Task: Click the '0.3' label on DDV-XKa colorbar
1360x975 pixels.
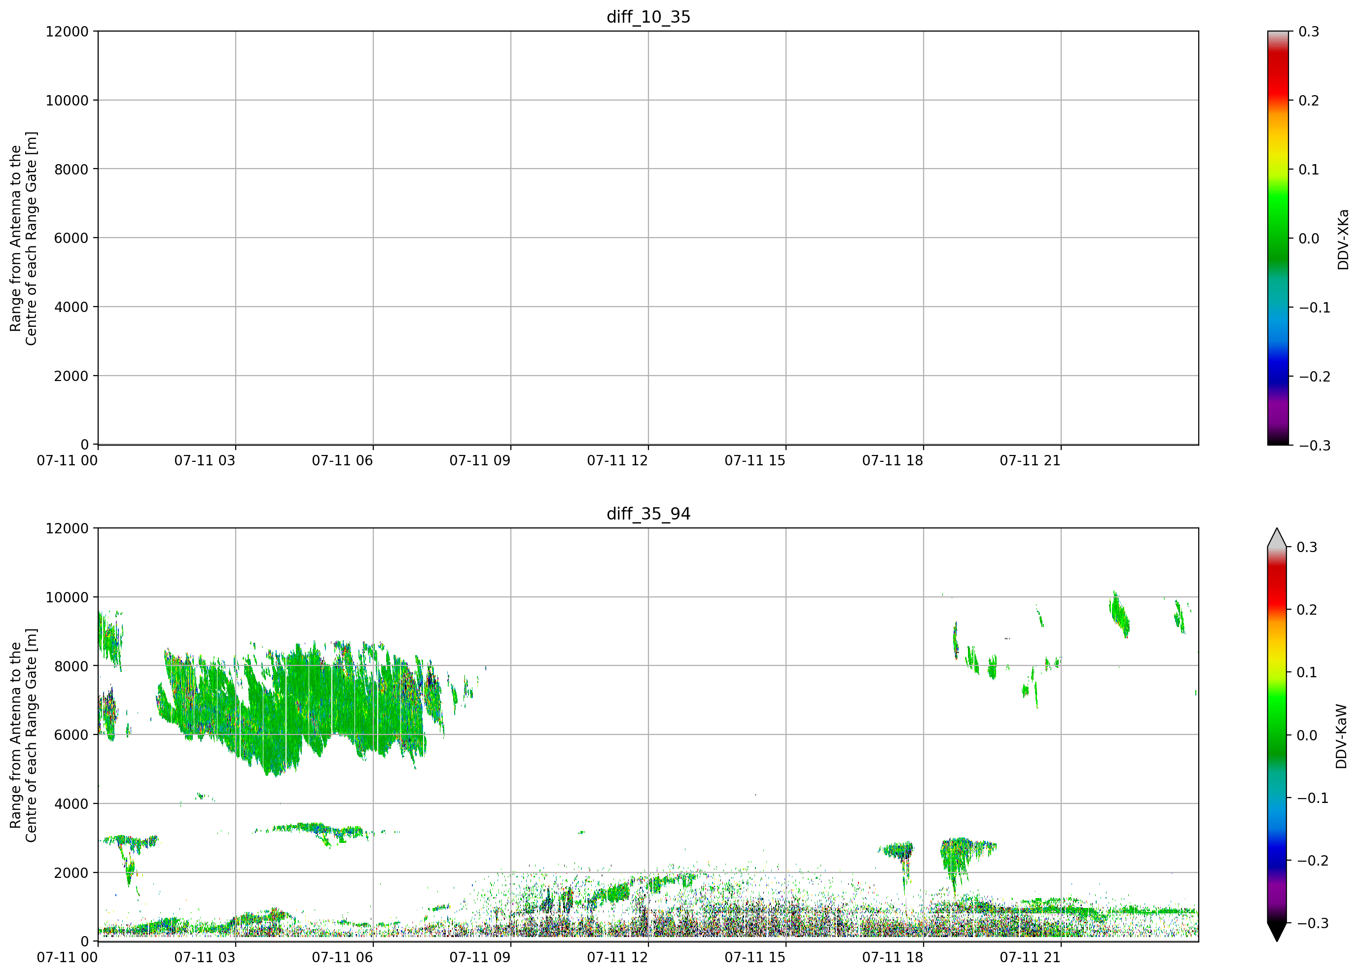Action: click(x=1309, y=31)
